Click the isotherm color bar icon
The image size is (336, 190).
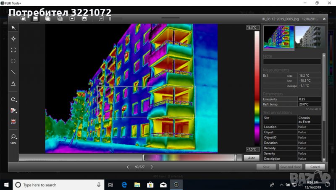[x=13, y=122]
